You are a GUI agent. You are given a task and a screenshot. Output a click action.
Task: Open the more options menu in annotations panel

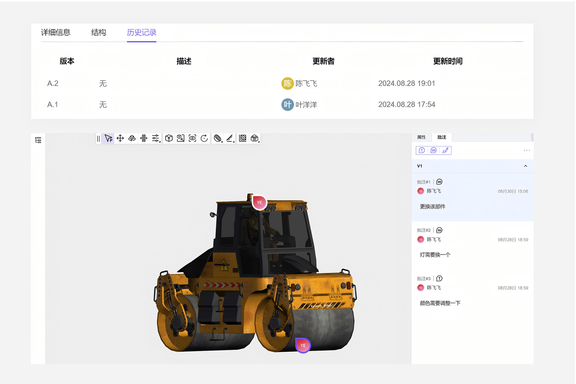coord(527,150)
